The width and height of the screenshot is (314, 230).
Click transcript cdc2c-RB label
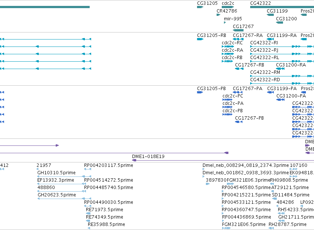pos(232,58)
